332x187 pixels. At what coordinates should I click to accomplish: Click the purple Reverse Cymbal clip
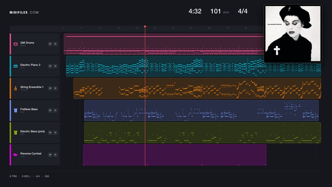[175, 155]
